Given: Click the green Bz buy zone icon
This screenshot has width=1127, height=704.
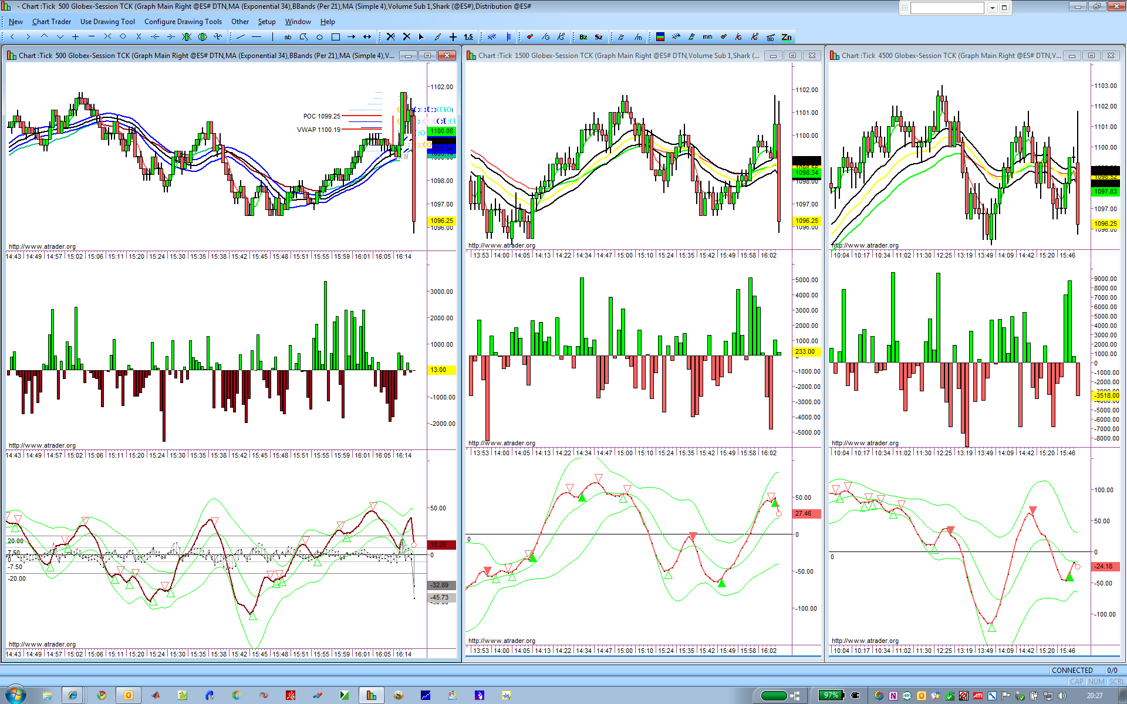Looking at the screenshot, I should tap(583, 37).
